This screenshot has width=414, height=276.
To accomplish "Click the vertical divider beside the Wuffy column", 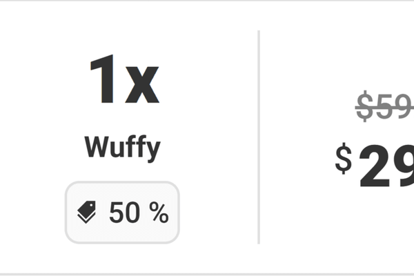I will (259, 137).
